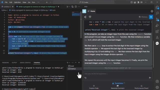Open the Accounts icon in activity bar
Viewport: 160px width, 90px height.
[157, 81]
